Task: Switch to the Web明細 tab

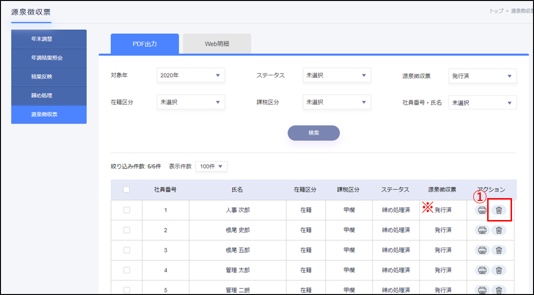Action: [x=217, y=44]
